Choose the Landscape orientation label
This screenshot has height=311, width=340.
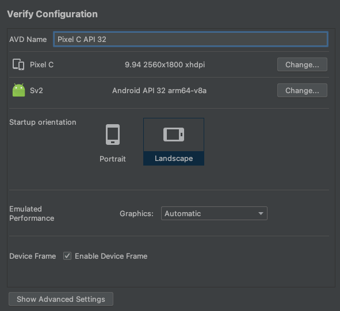[x=174, y=159]
